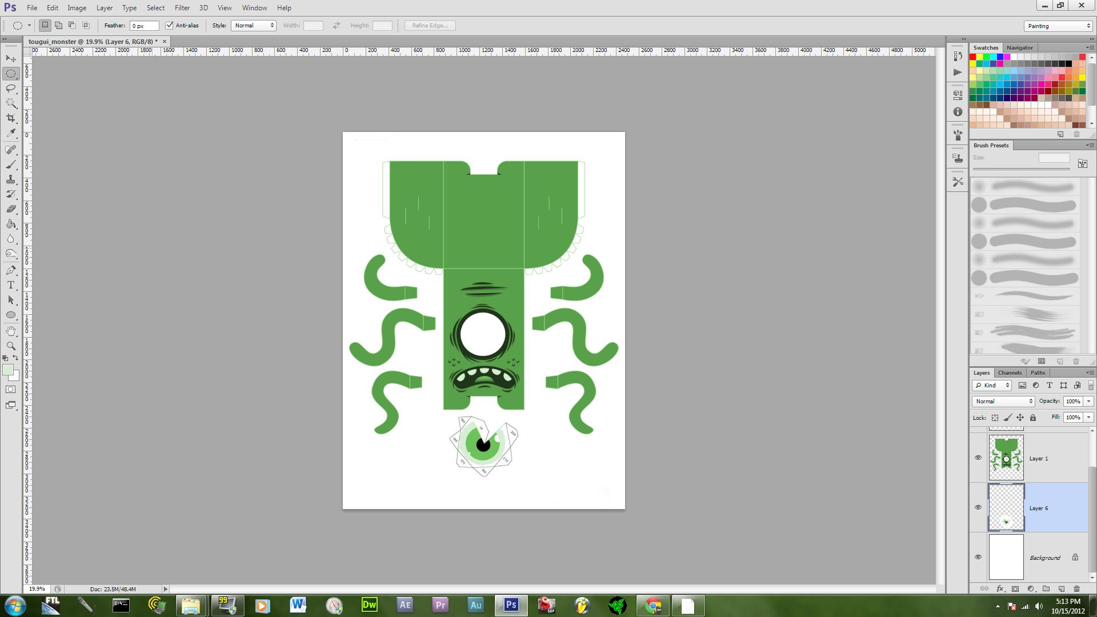Open the layer blend mode dropdown
Screen dimensions: 1097x617
tap(1003, 402)
